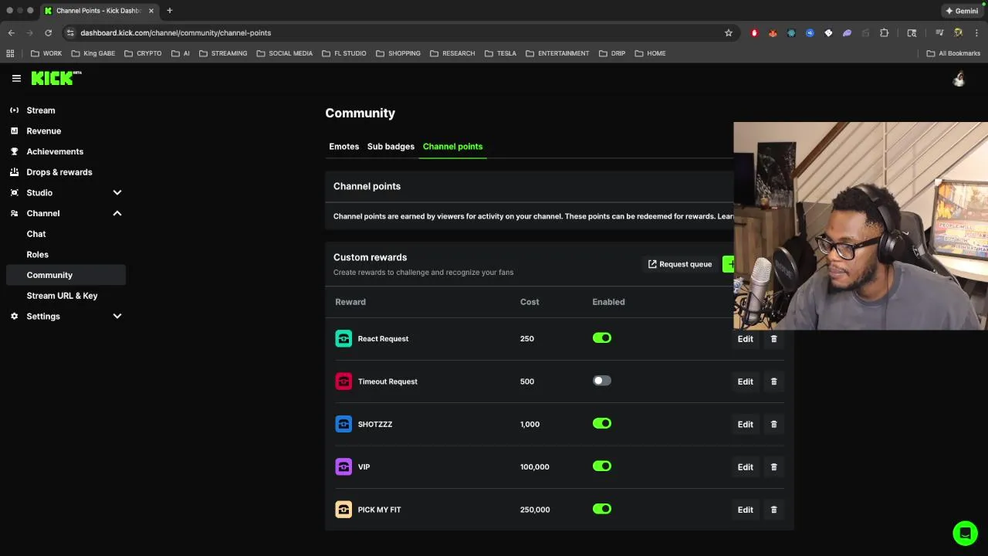988x556 pixels.
Task: Click the KICK logo
Action: click(56, 78)
